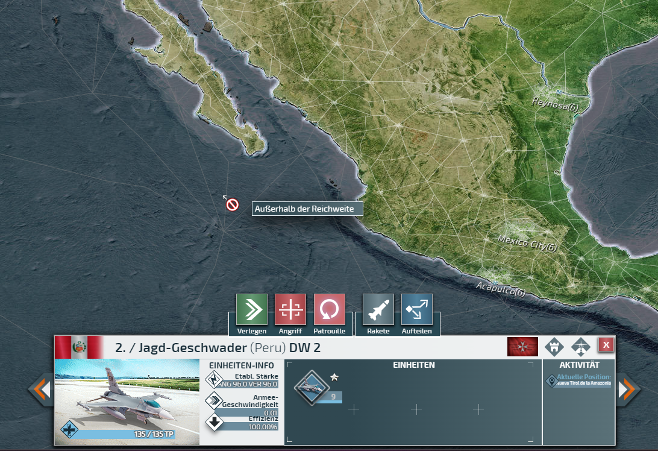Click the airstrip icon next to close button
This screenshot has height=451, width=658.
pos(580,347)
